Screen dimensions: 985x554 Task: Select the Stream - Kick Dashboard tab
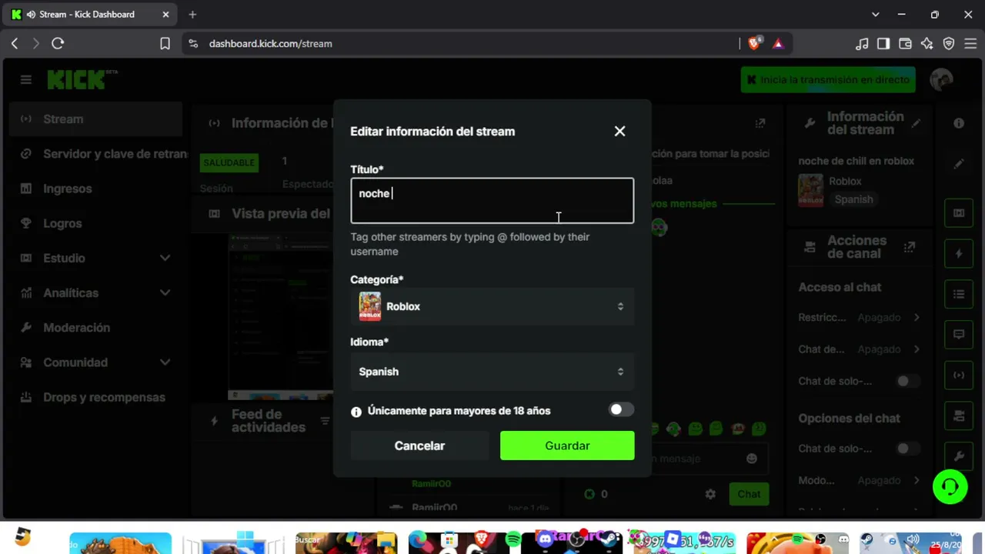(91, 15)
